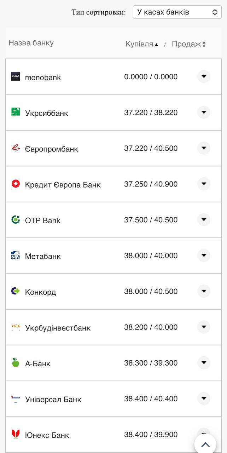Open the Універсал Банк page link

point(53,398)
